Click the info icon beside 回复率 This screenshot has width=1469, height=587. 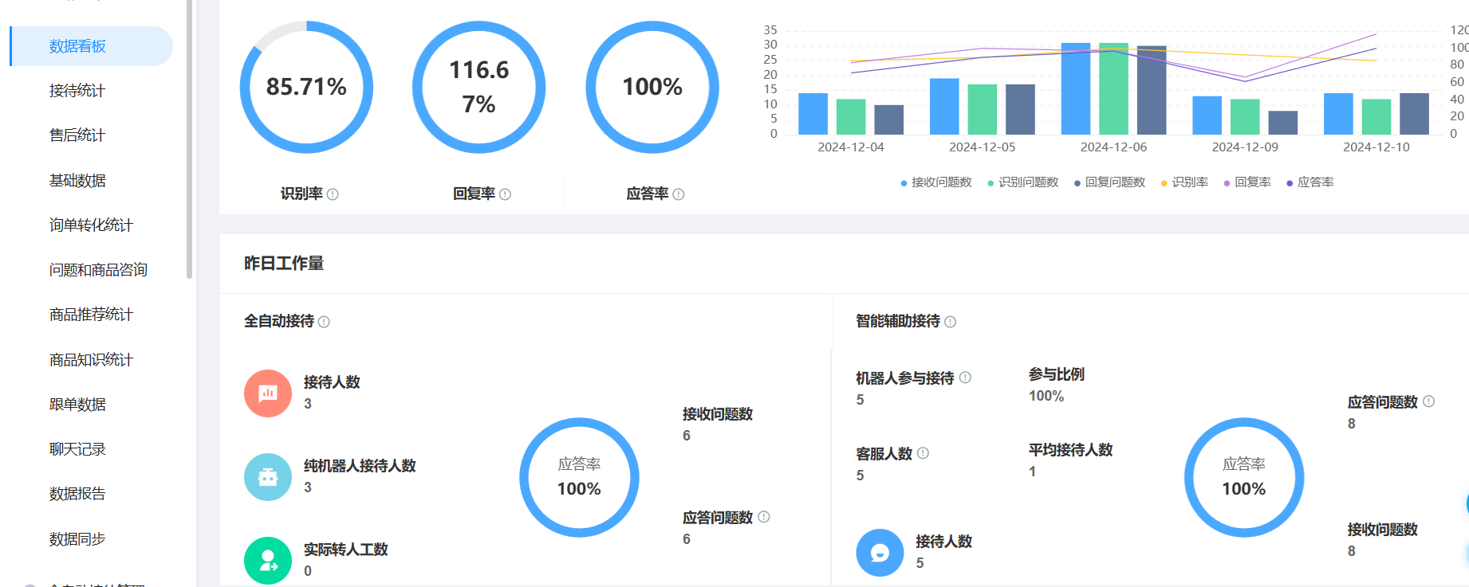coord(505,194)
